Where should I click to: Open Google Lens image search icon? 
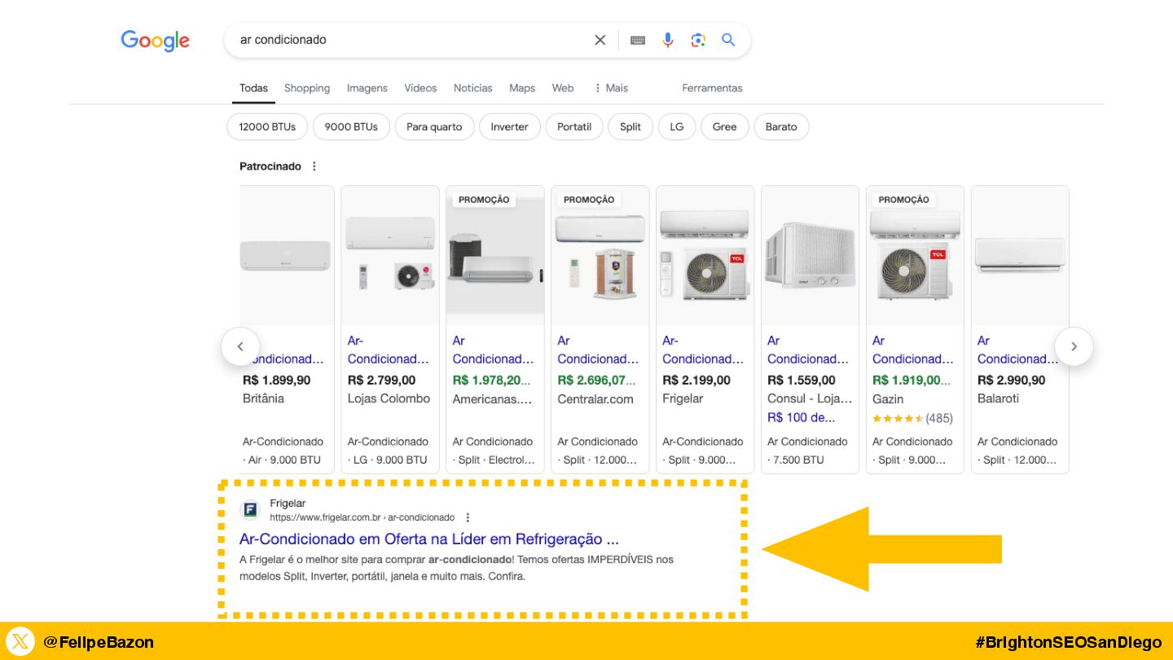698,40
